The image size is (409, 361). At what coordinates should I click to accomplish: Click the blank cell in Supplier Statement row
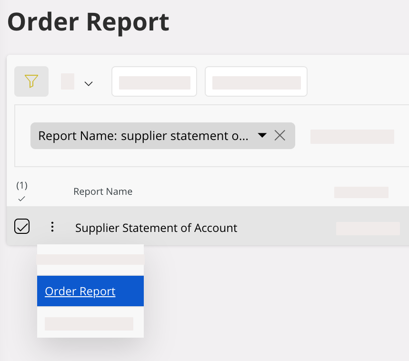pos(368,229)
